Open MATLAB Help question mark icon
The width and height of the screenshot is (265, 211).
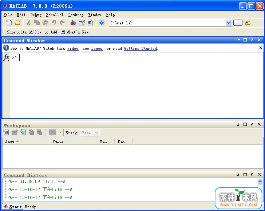102,23
